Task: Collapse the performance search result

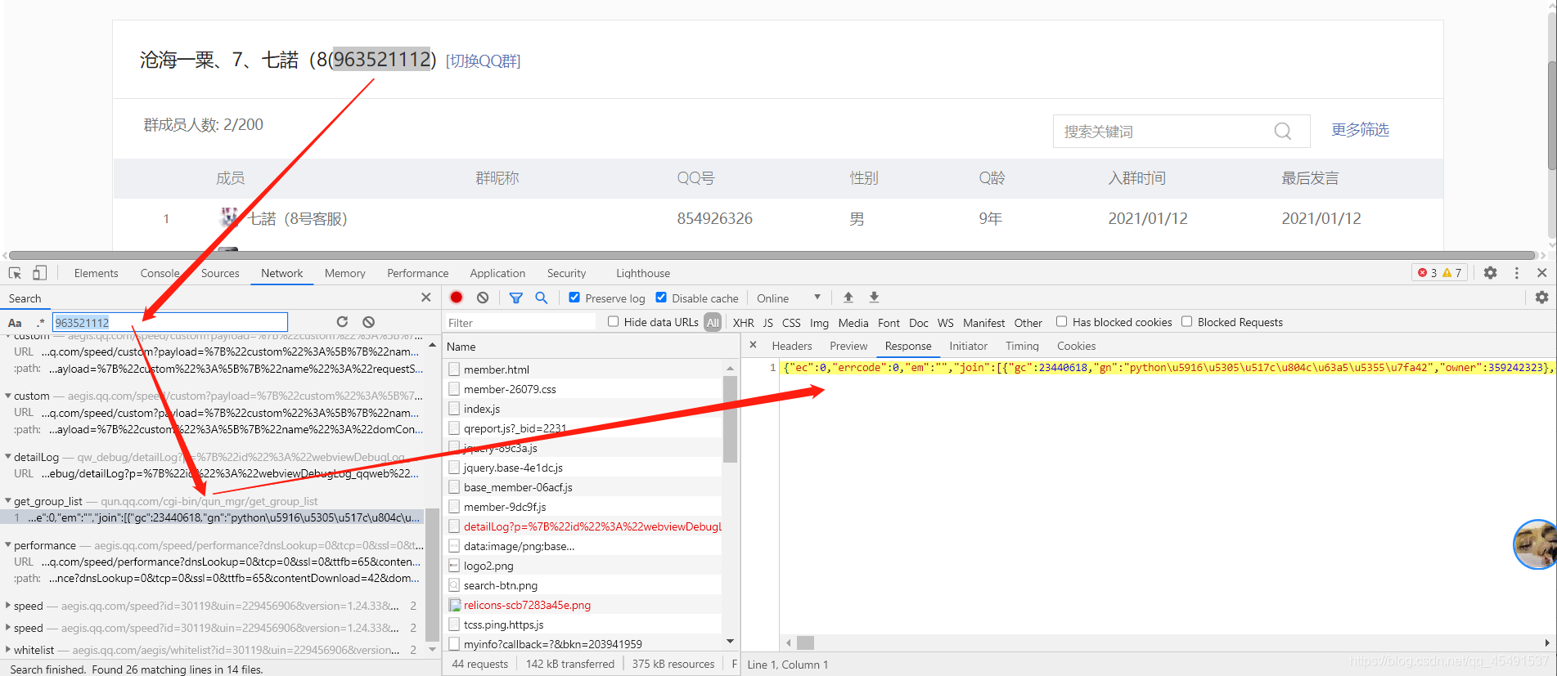Action: click(8, 545)
